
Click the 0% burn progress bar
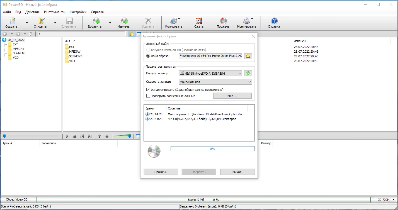[213, 149]
